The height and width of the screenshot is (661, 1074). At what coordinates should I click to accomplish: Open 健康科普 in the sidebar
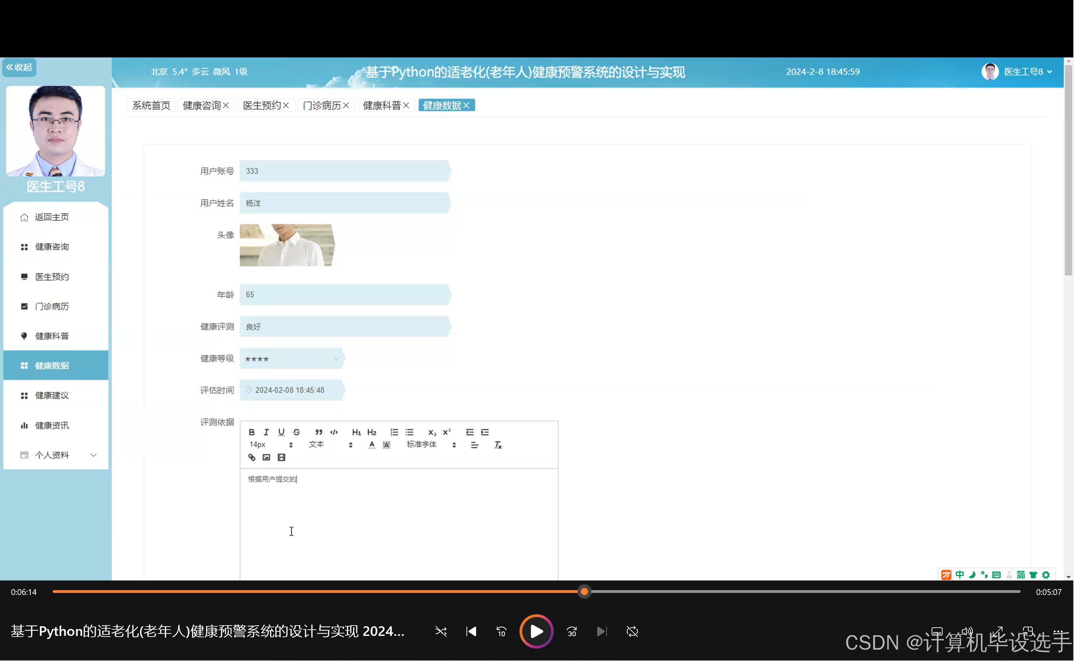[x=55, y=336]
